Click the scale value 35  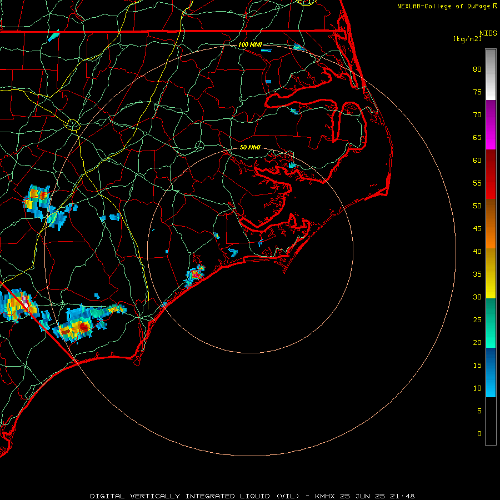[477, 274]
